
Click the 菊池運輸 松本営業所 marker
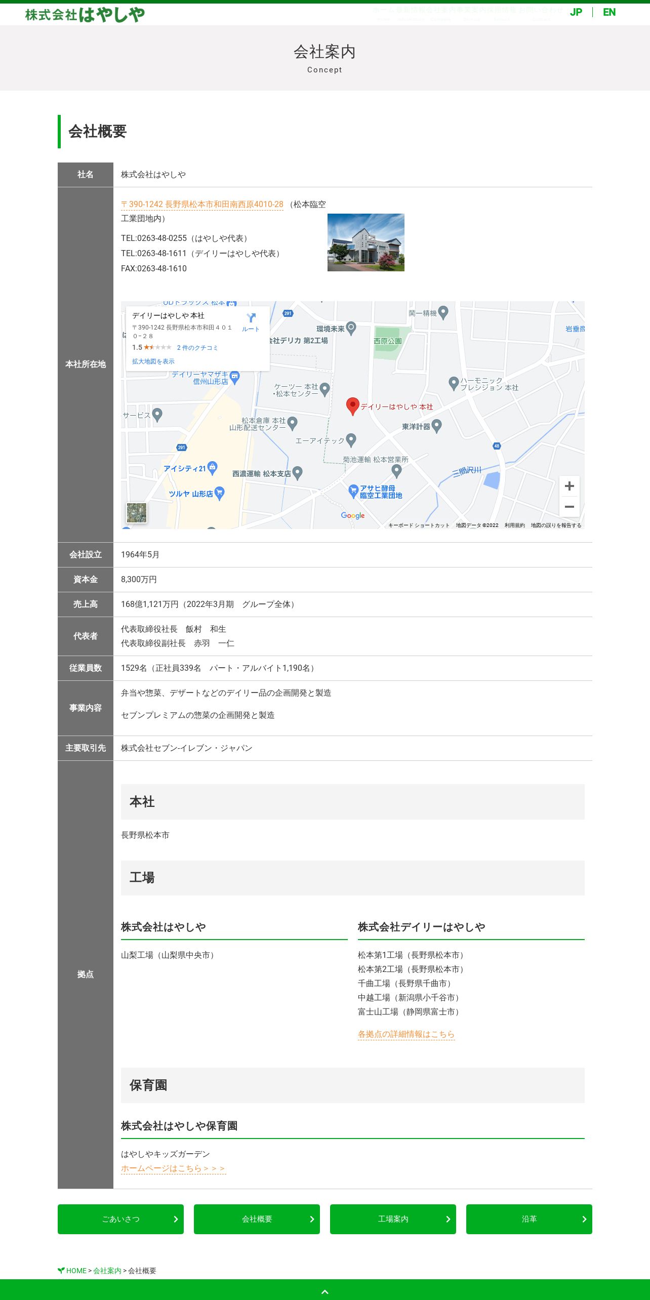coord(397,471)
